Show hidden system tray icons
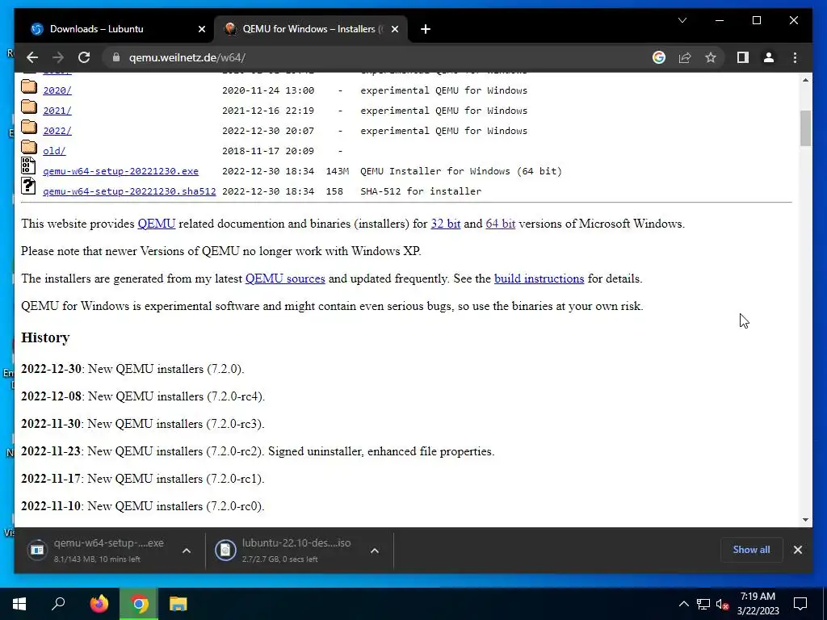This screenshot has height=620, width=827. (x=683, y=604)
